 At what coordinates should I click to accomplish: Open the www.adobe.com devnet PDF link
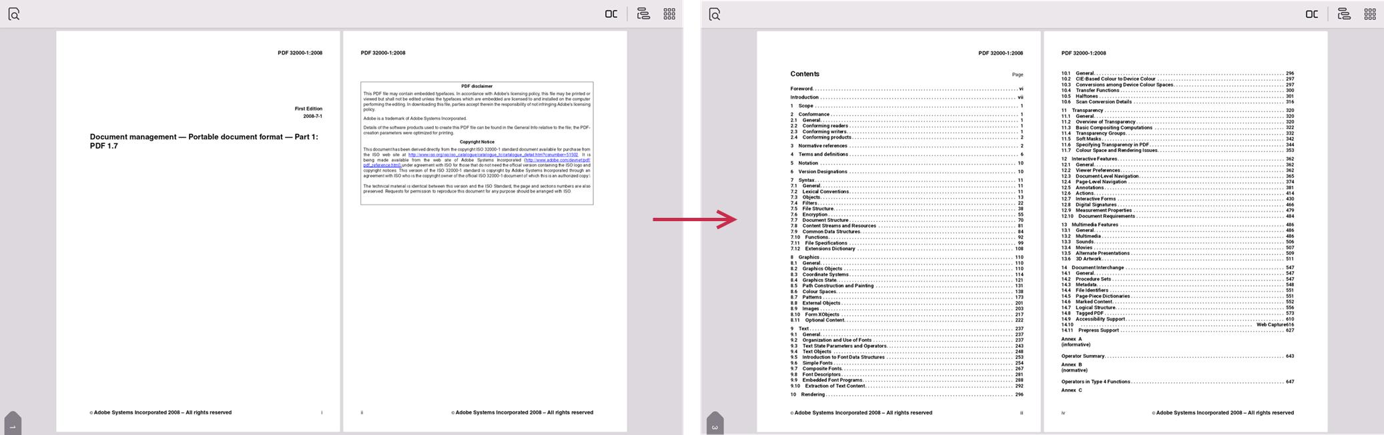557,160
